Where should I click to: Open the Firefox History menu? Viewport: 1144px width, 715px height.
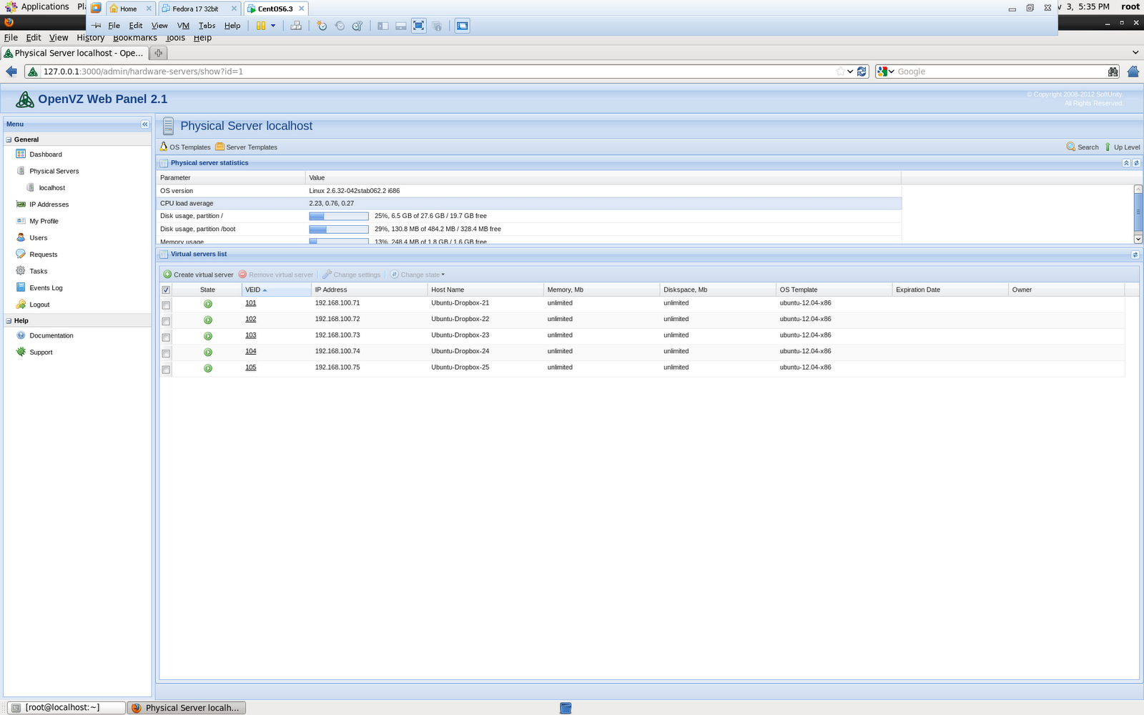coord(91,38)
